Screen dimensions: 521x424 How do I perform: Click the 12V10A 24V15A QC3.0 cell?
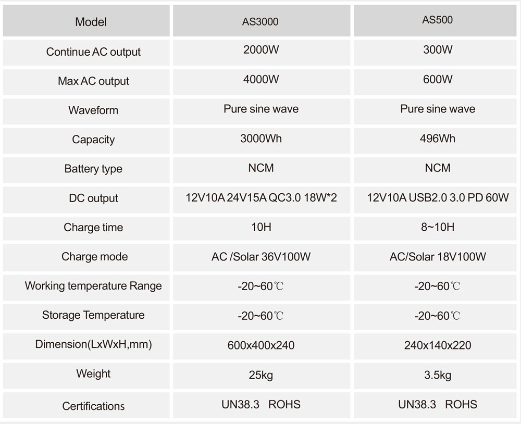click(261, 198)
